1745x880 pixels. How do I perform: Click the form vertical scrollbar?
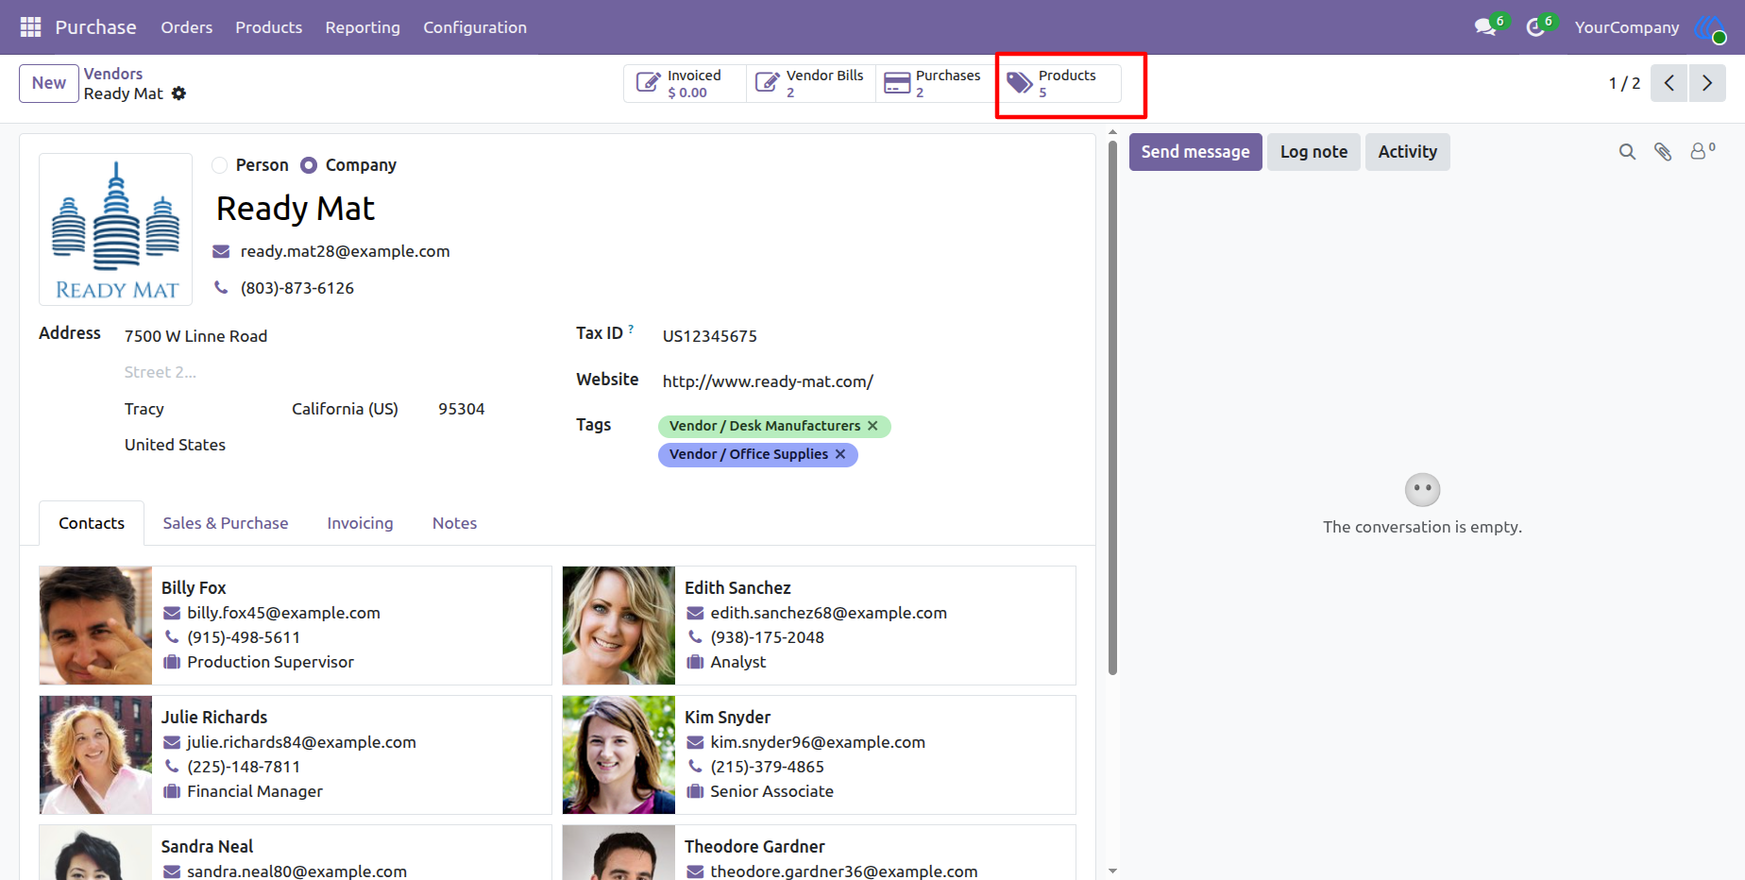1112,406
